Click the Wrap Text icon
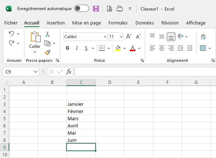This screenshot has height=158, width=216. 203,37
